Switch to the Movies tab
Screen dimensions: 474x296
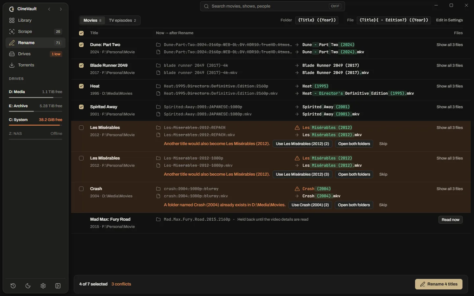pyautogui.click(x=92, y=20)
